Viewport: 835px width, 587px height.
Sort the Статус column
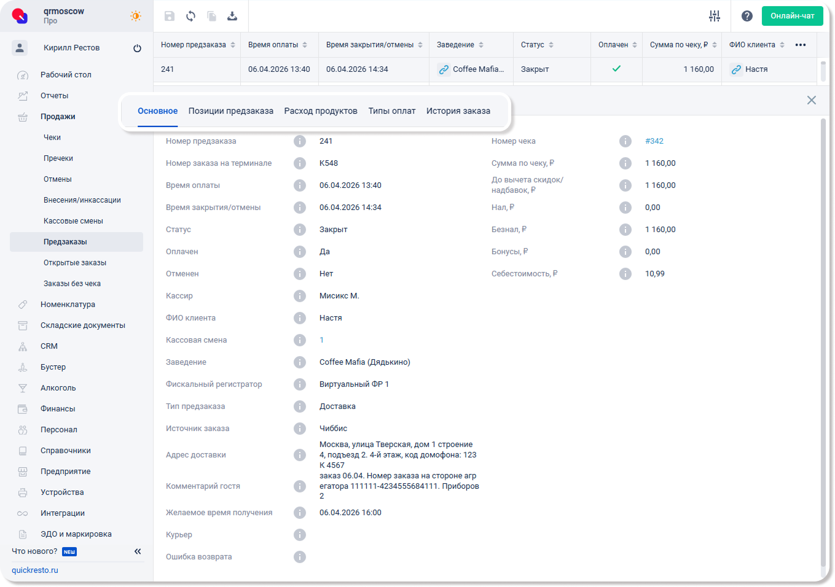point(551,45)
